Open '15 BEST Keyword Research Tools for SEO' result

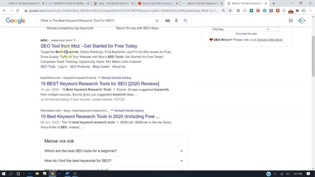pos(100,84)
